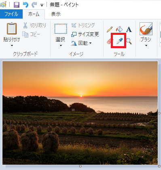The height and width of the screenshot is (170, 161).
Task: Switch to the 表示 tab
Action: (56, 14)
